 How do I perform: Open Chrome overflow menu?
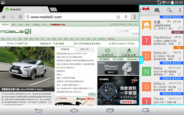tap(135, 17)
